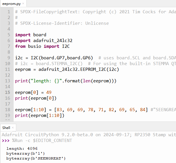Click the SPDX-License-Identifier comment line
Screen dimensions: 176x163
click(62, 23)
